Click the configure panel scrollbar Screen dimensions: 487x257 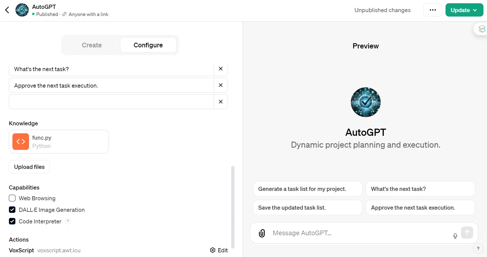coord(233,207)
